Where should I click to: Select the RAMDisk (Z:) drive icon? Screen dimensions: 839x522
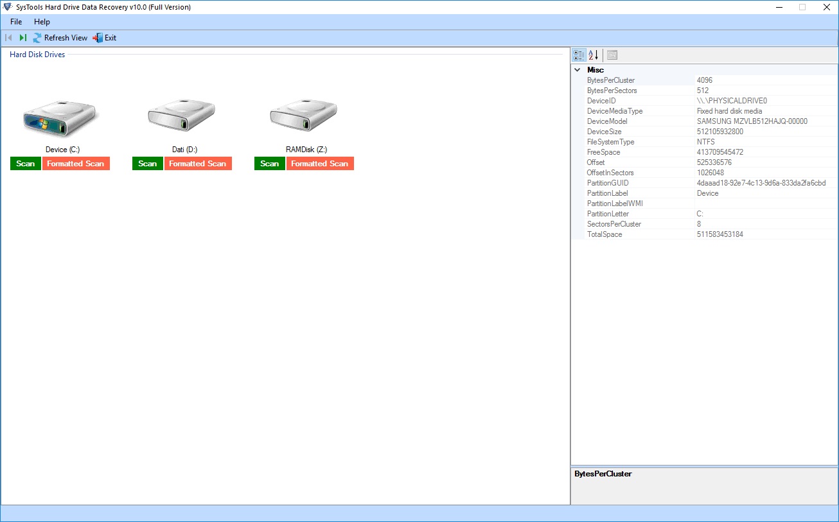click(x=304, y=116)
